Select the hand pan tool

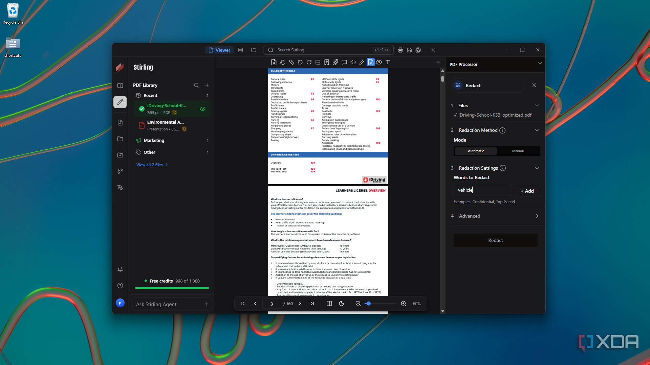[x=283, y=62]
